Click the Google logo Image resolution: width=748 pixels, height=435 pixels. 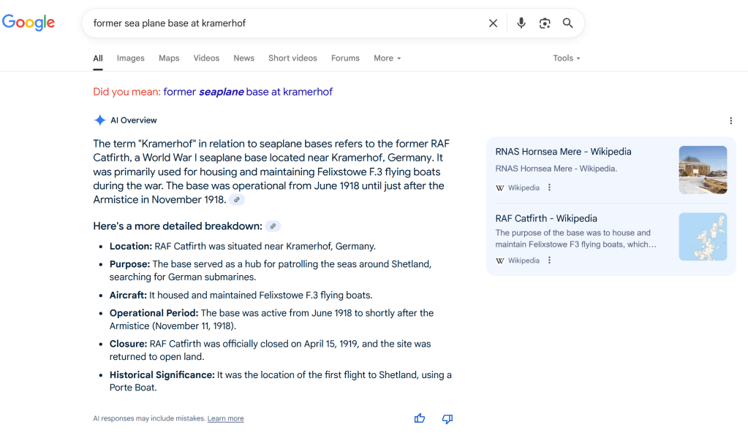click(x=29, y=23)
